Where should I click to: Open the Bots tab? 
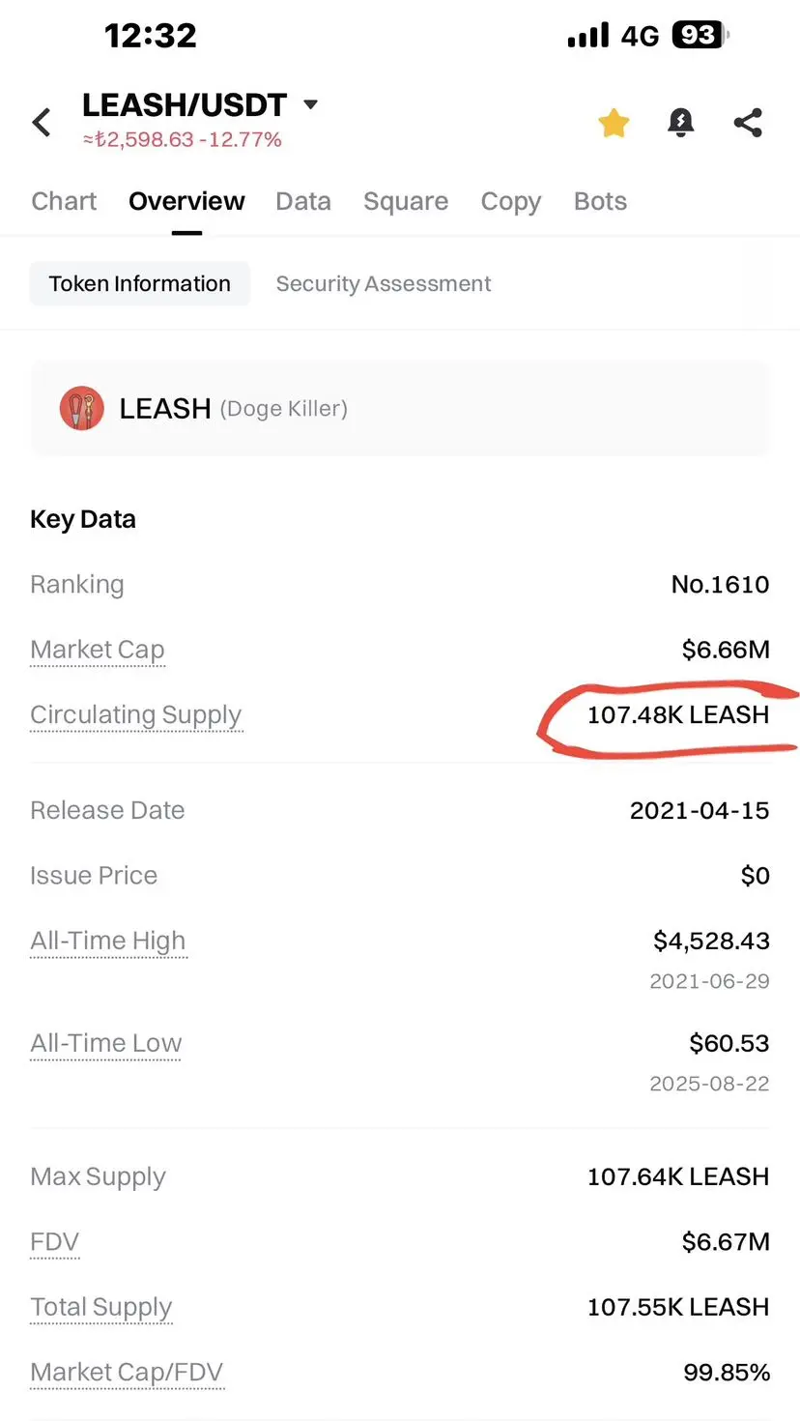pos(600,201)
